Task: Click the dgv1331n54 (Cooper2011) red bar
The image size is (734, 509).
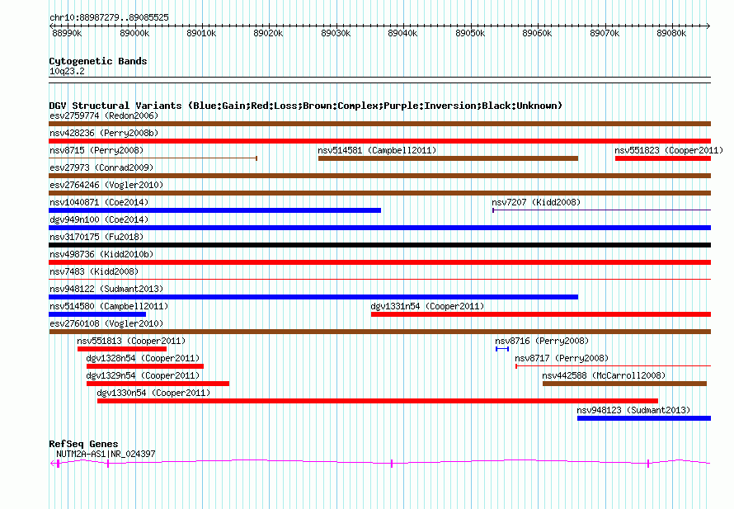Action: coord(541,314)
